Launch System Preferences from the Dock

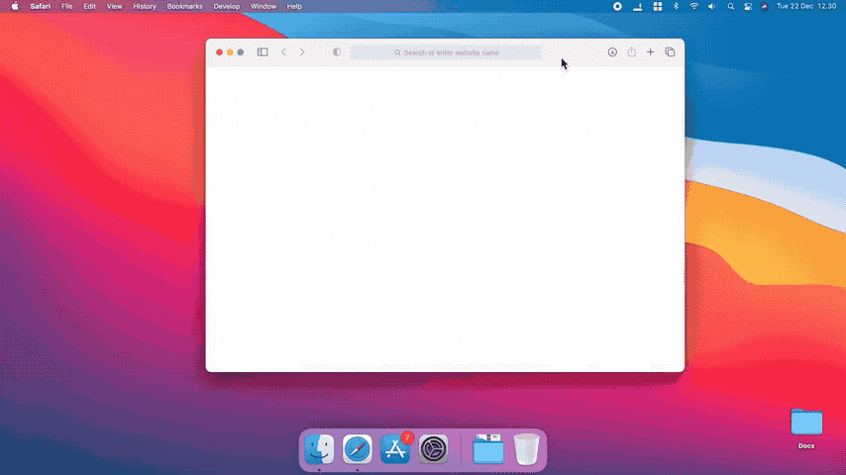click(x=434, y=450)
